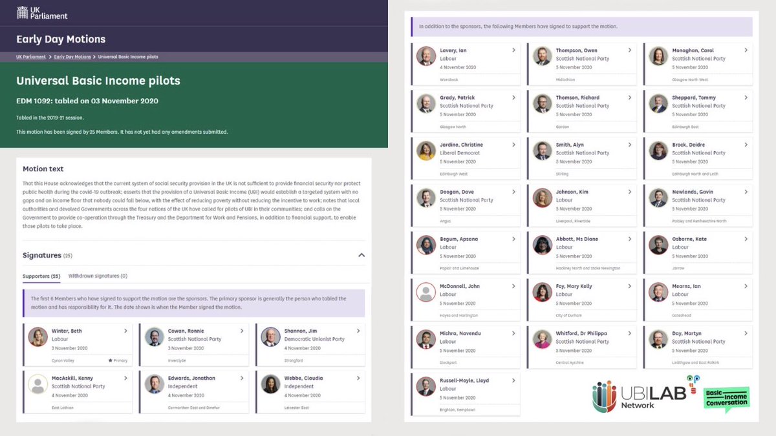Click the UK Parliament portcullis logo
The height and width of the screenshot is (436, 776).
click(41, 12)
